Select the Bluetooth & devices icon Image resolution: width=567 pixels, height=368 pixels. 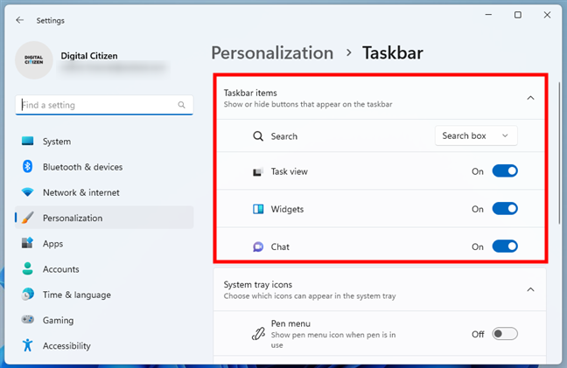pyautogui.click(x=27, y=166)
